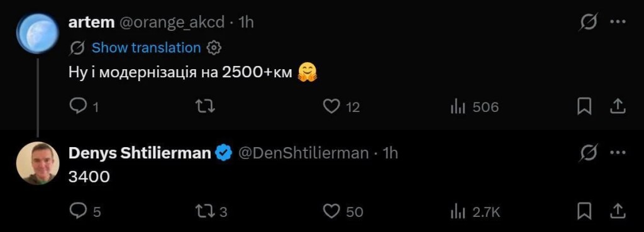Open Denys Shtilierman's profile name

point(140,153)
